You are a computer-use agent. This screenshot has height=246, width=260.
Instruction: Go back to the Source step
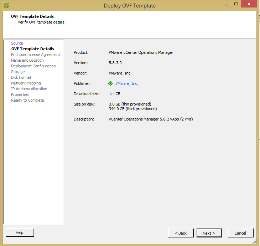[x=17, y=43]
